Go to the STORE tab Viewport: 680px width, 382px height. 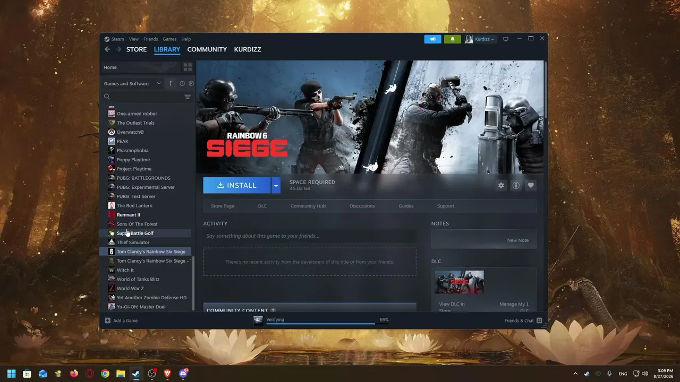[x=137, y=49]
